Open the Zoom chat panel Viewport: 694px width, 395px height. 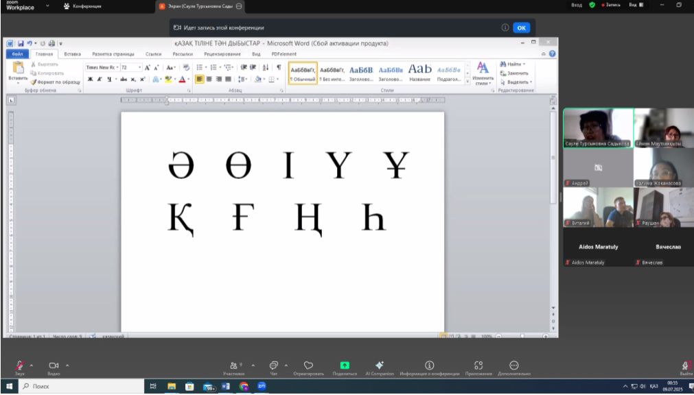(273, 366)
